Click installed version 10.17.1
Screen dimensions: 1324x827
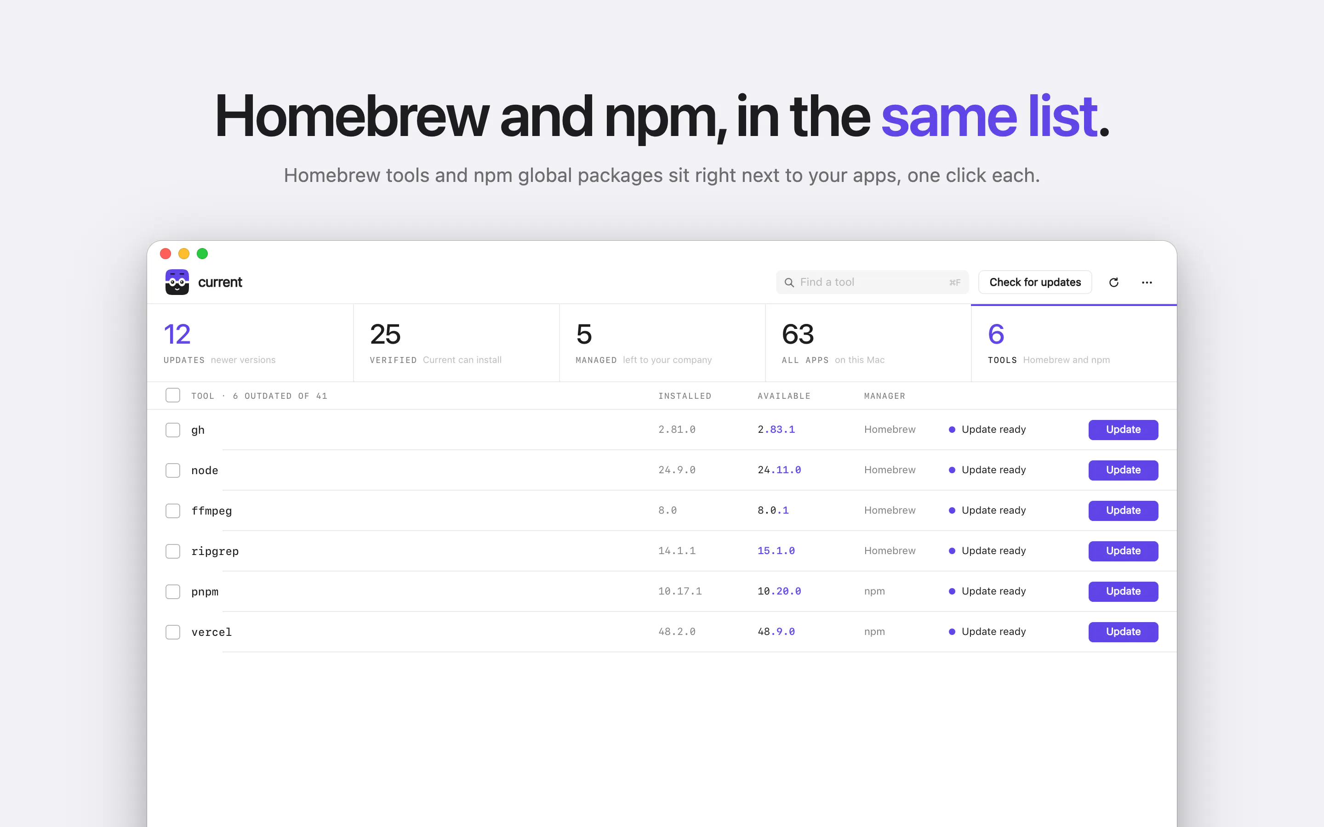680,592
